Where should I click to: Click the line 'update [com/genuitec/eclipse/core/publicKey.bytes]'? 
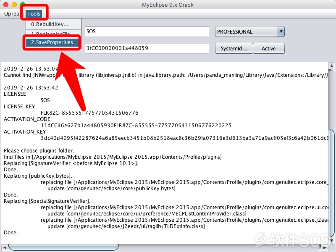click(x=111, y=189)
